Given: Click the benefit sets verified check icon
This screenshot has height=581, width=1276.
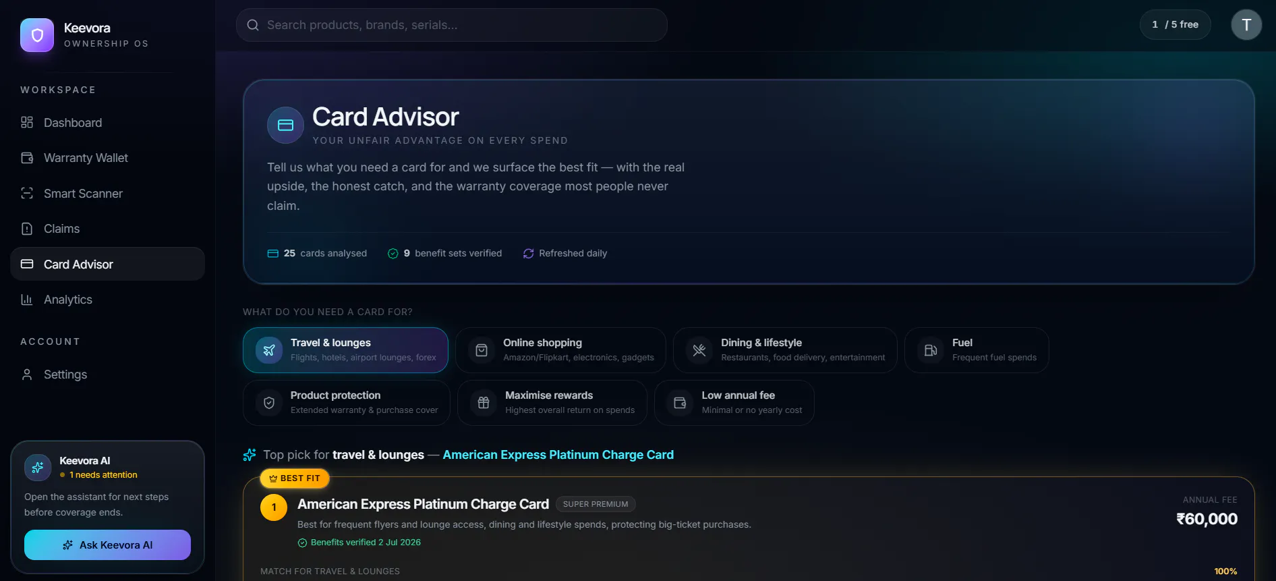Looking at the screenshot, I should pyautogui.click(x=393, y=254).
